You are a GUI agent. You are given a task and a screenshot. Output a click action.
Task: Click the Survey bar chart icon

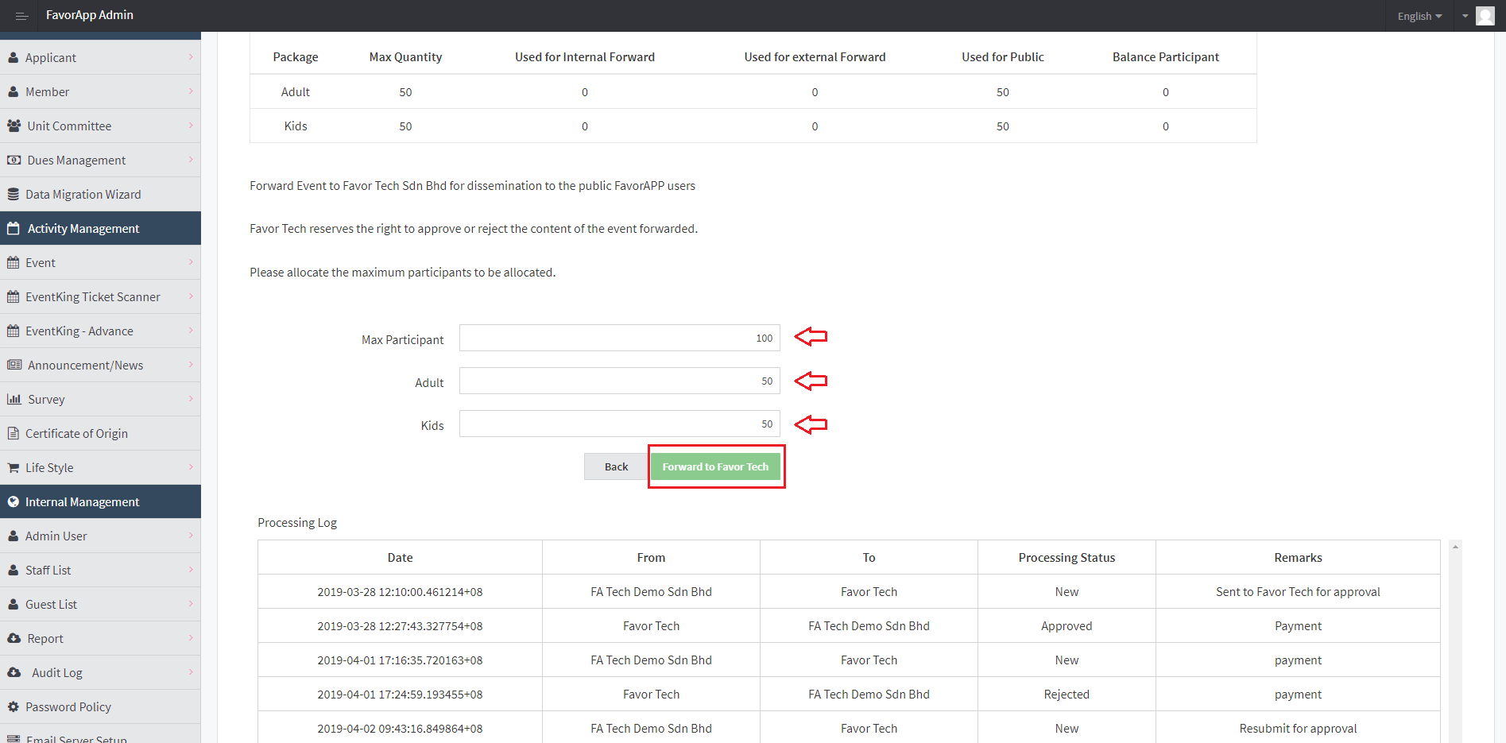[x=14, y=399]
